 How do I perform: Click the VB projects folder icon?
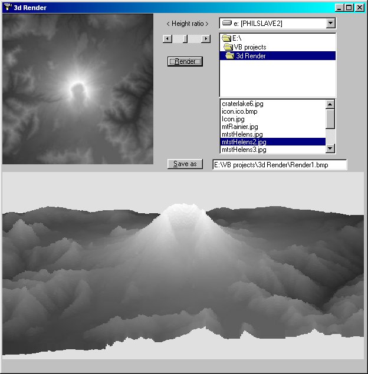click(x=228, y=47)
